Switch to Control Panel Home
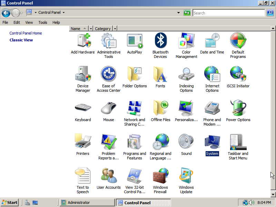This screenshot has width=276, height=207. (26, 33)
